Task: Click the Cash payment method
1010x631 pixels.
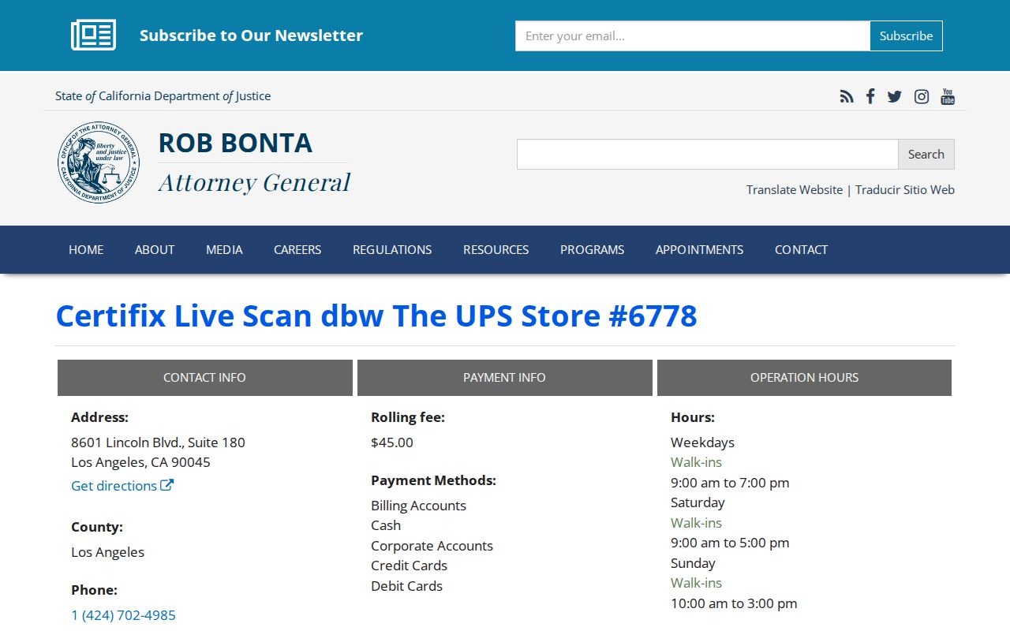Action: [x=386, y=525]
